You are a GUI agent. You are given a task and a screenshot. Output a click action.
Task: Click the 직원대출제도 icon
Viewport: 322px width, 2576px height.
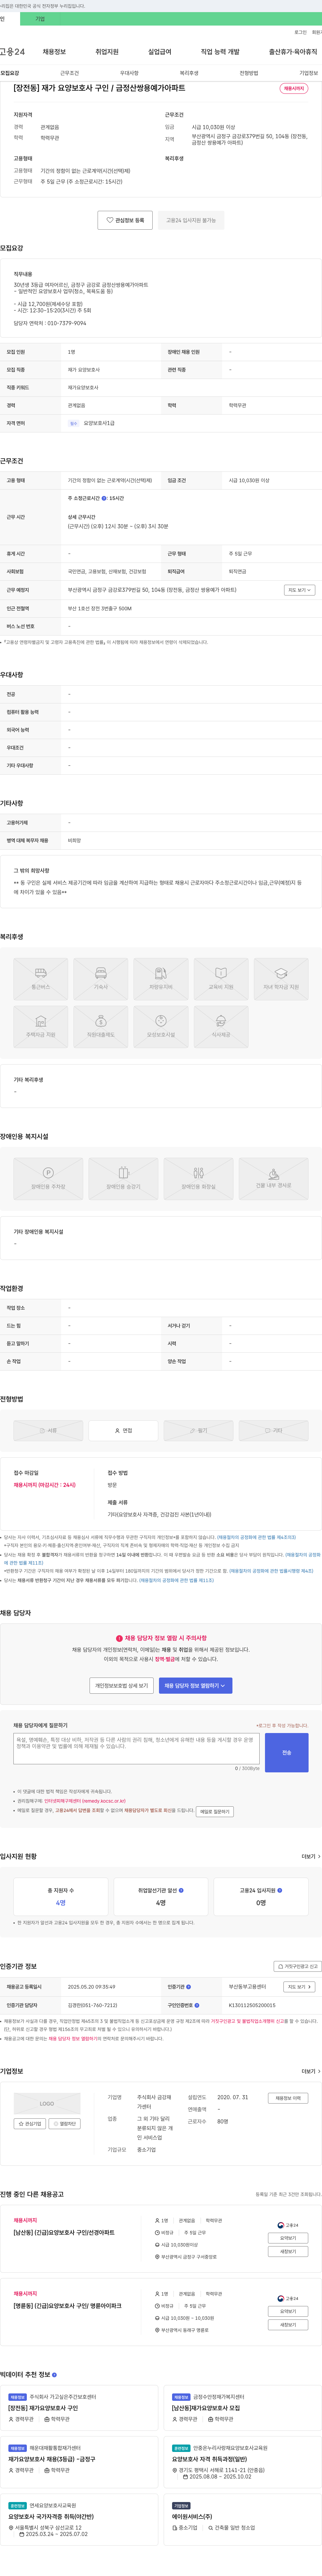tap(101, 1027)
